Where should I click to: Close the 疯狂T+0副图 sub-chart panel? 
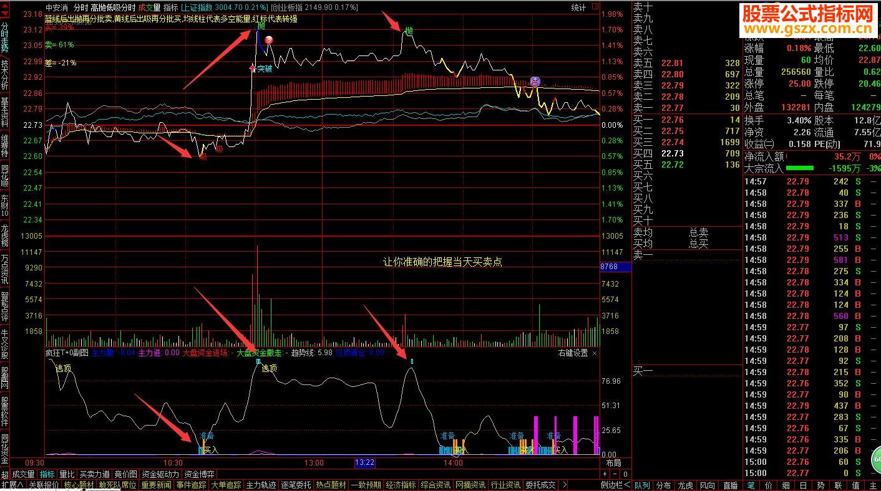(x=594, y=353)
